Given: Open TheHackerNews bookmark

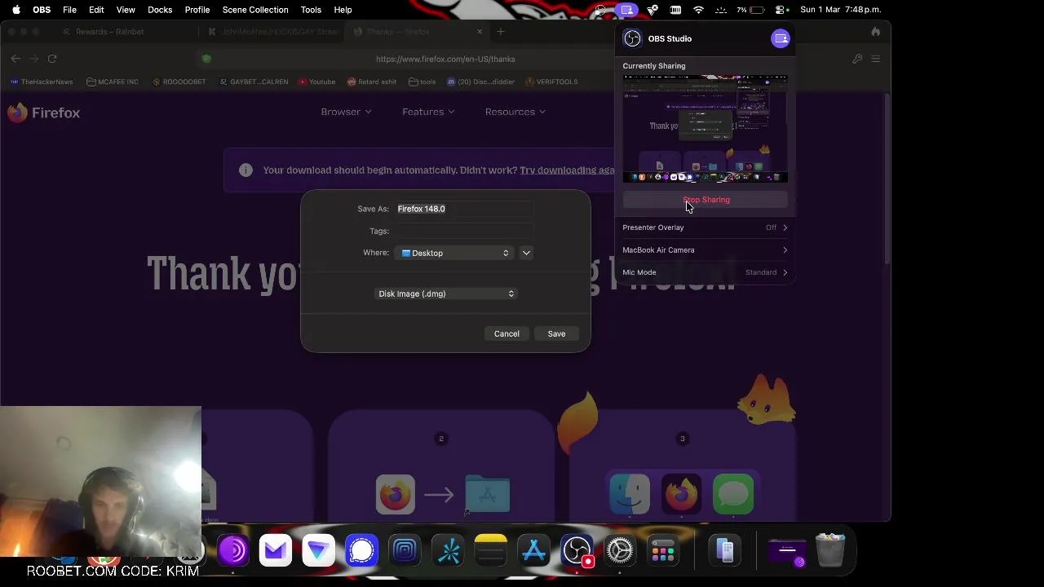Looking at the screenshot, I should coord(42,82).
